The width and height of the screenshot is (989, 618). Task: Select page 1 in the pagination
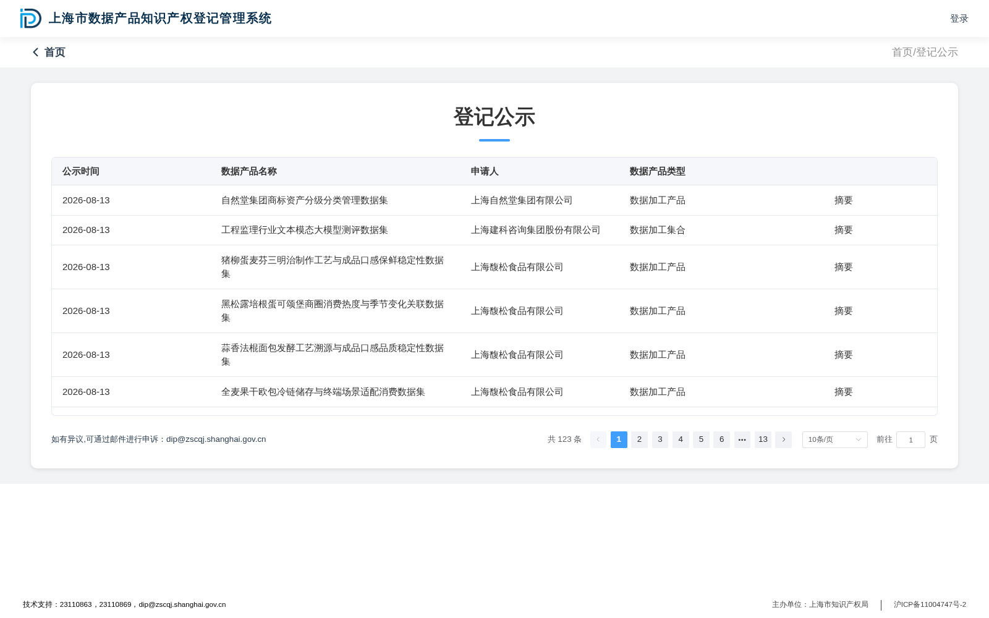pyautogui.click(x=619, y=439)
